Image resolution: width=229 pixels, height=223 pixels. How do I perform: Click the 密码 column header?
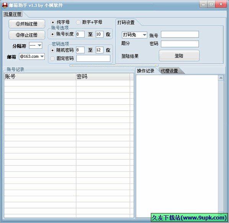103,77
